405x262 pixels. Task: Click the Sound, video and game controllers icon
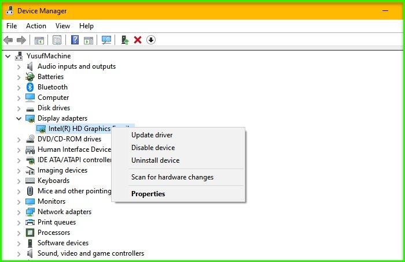point(30,253)
